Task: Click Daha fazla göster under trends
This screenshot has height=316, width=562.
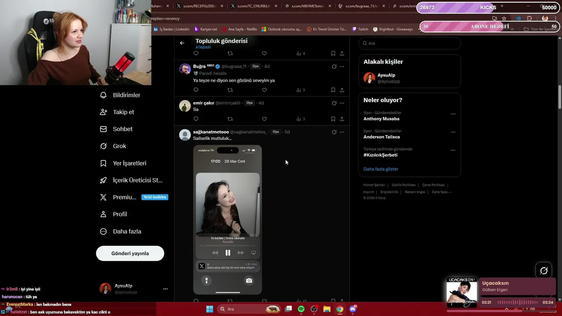Action: click(381, 169)
